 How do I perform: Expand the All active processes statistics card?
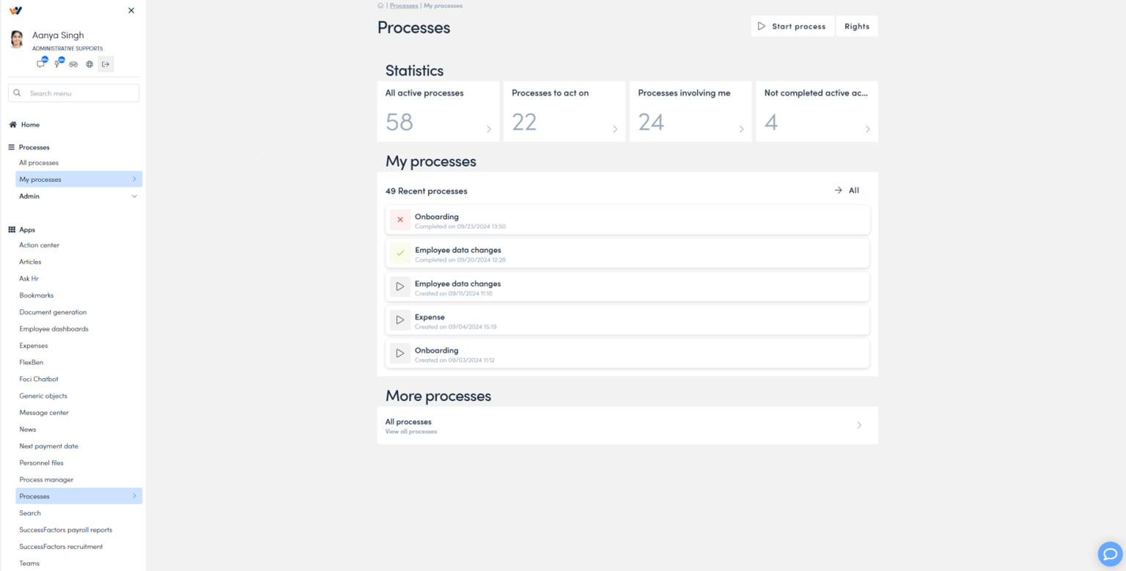click(488, 128)
